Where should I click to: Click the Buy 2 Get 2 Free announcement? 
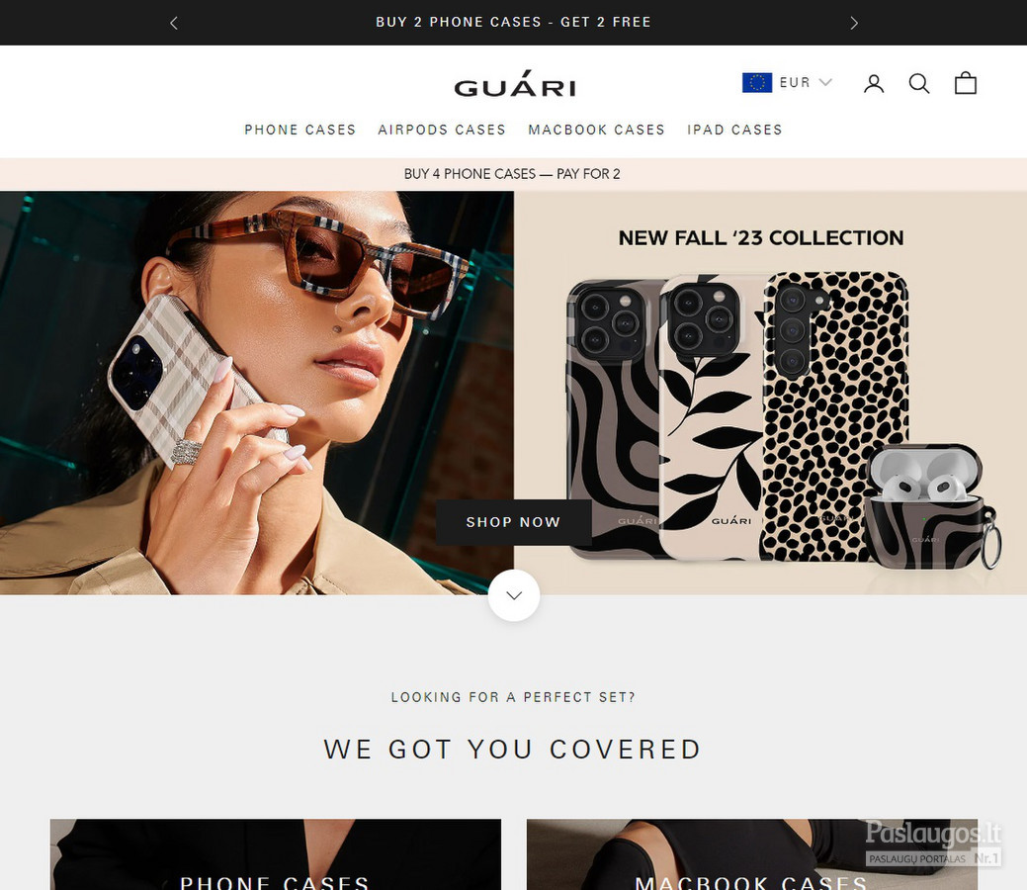(514, 23)
